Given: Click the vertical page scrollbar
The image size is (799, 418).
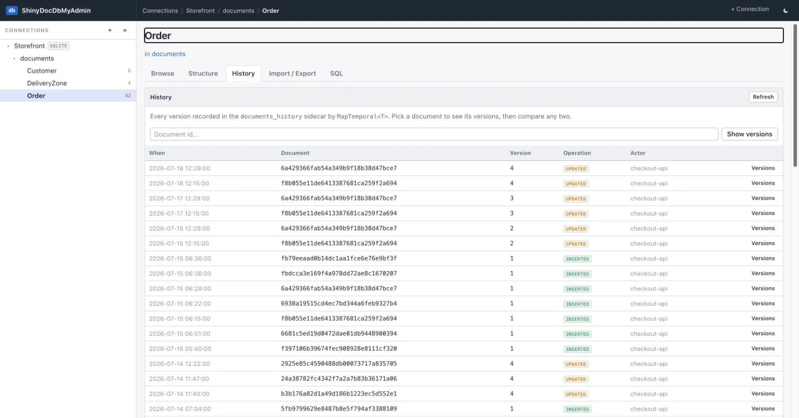Looking at the screenshot, I should point(795,95).
